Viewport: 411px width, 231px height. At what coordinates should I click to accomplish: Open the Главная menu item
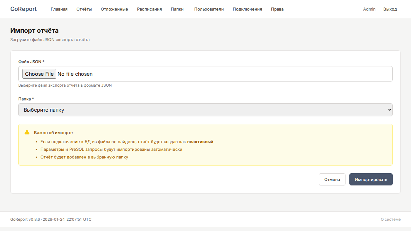pos(59,9)
